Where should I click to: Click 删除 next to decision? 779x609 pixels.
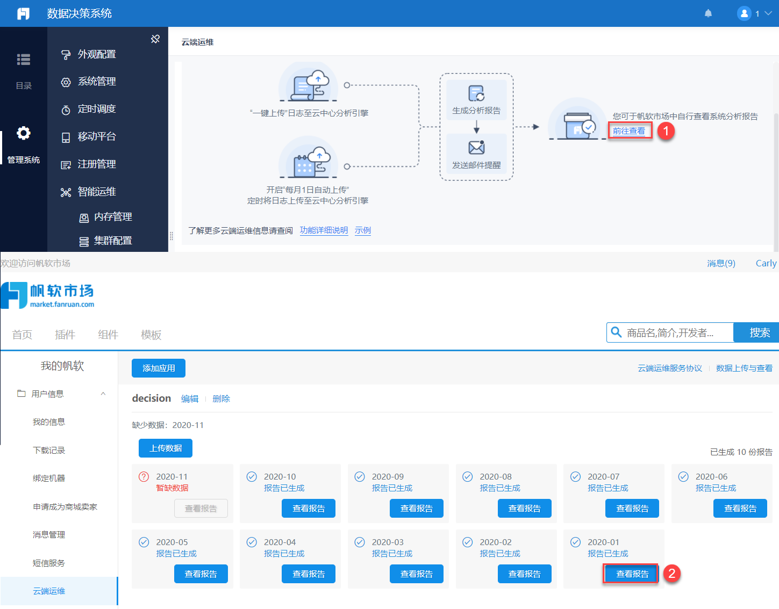(x=221, y=398)
